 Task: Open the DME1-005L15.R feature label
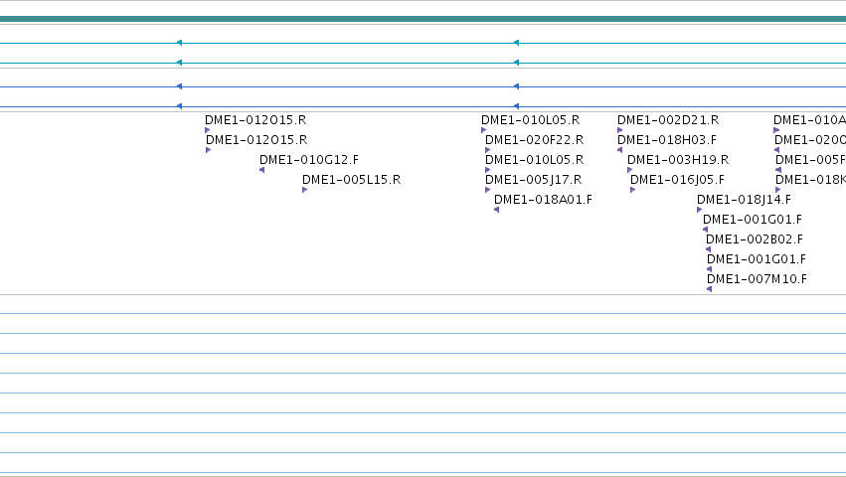[x=351, y=180]
